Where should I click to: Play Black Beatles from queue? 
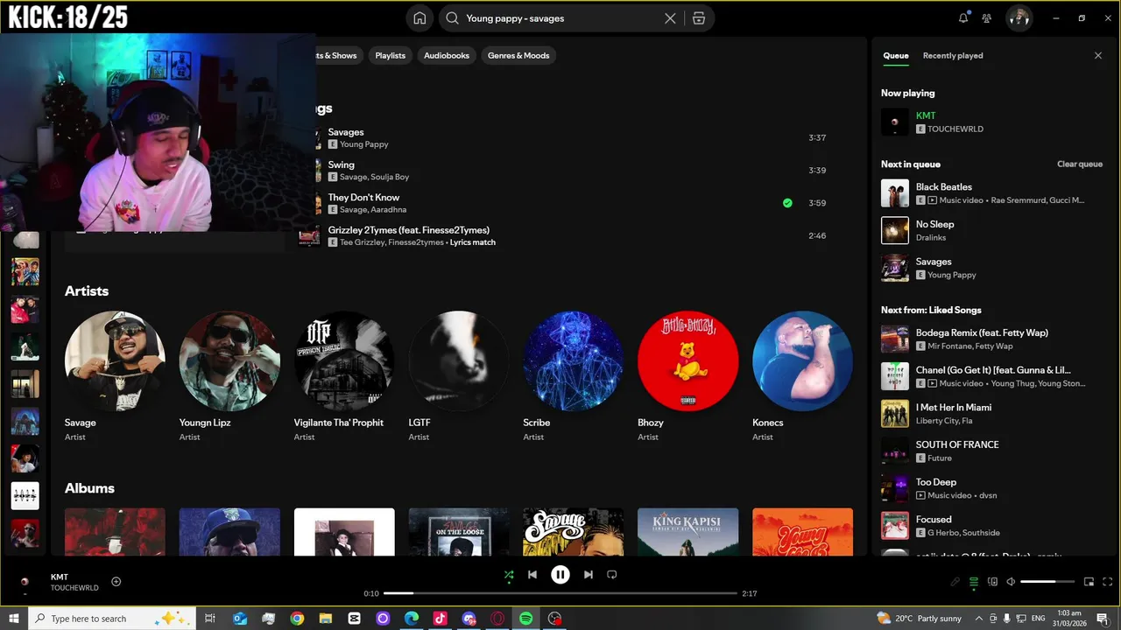tap(992, 193)
